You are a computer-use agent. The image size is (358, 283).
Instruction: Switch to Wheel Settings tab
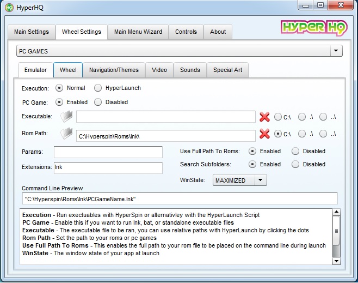[82, 32]
